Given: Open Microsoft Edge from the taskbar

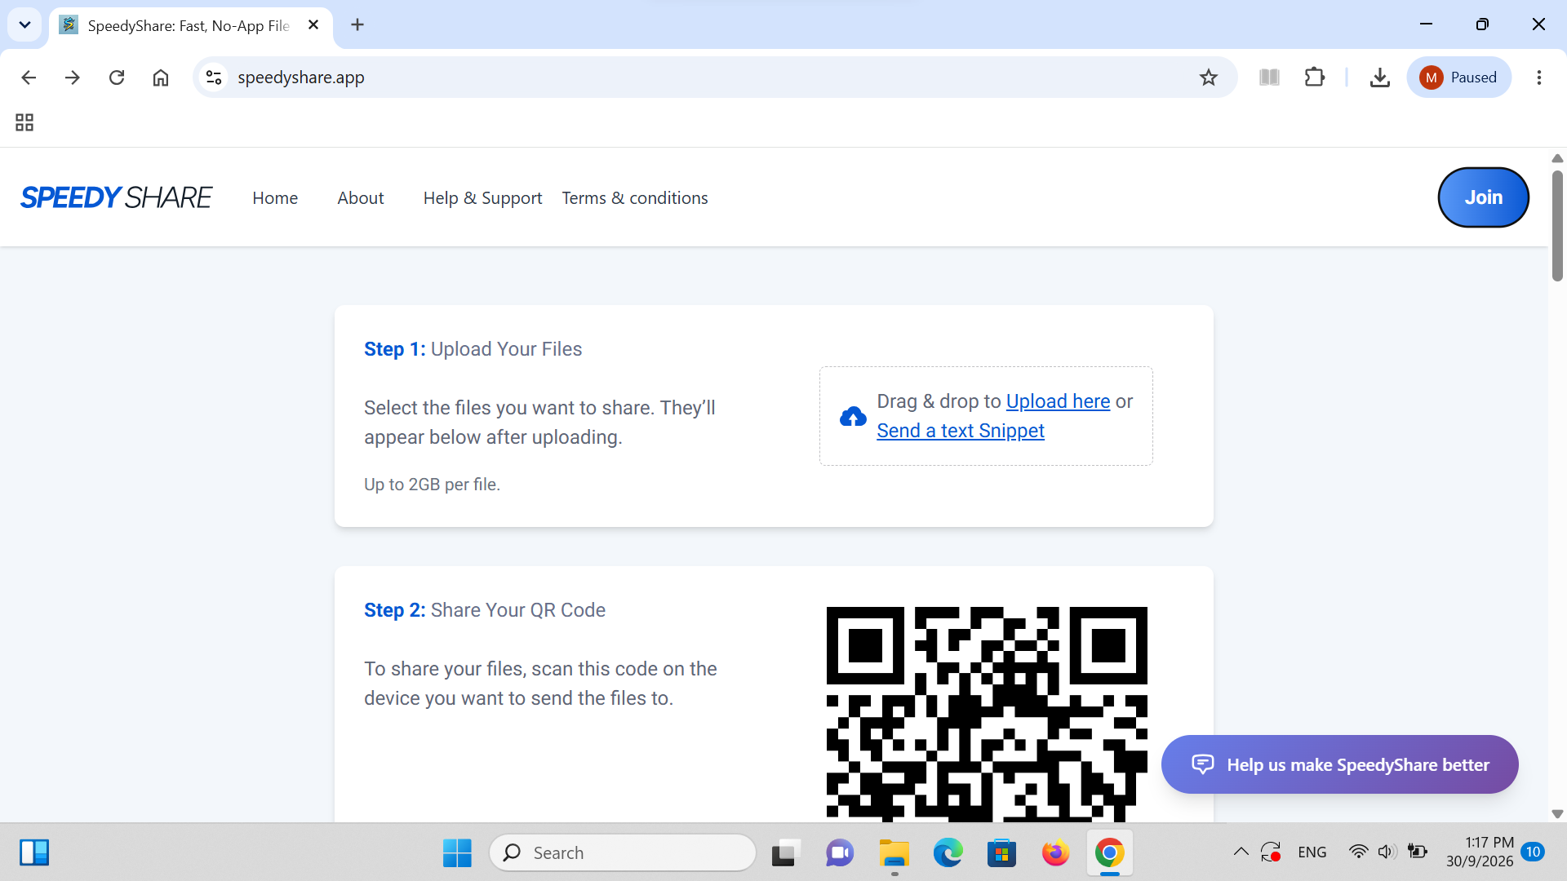Looking at the screenshot, I should [948, 853].
